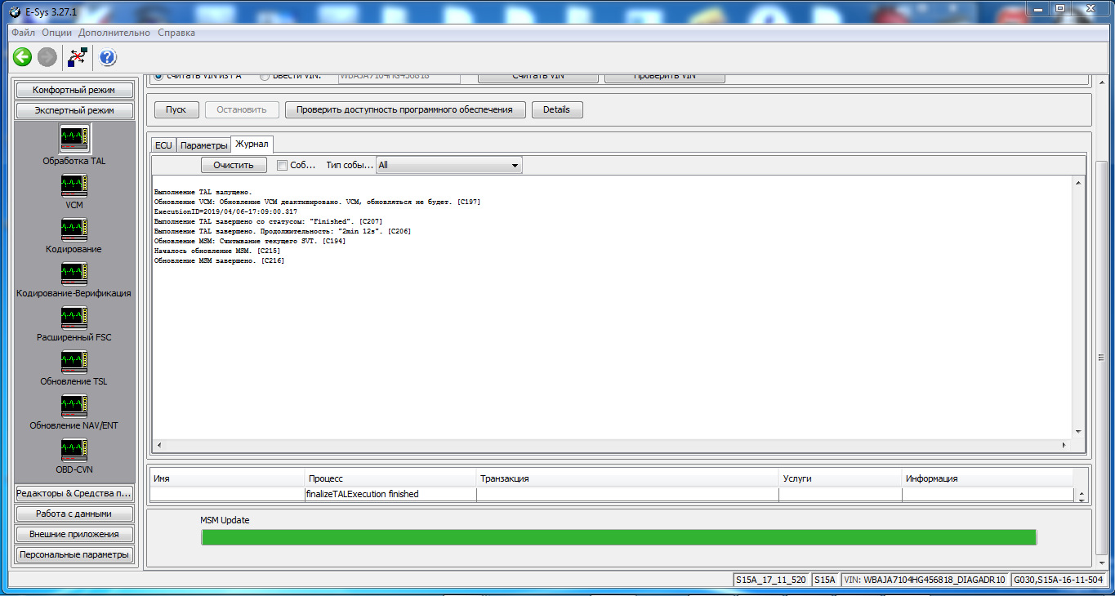Viewport: 1115px width, 596px height.
Task: Open Кодирование-Верификация from the sidebar
Action: point(74,274)
